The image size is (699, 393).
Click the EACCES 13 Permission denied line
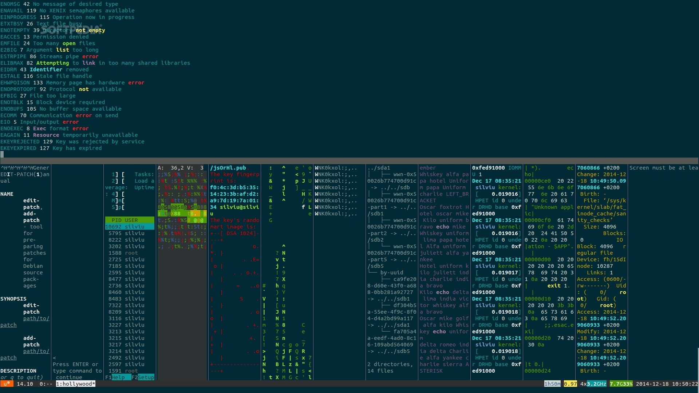pyautogui.click(x=44, y=37)
